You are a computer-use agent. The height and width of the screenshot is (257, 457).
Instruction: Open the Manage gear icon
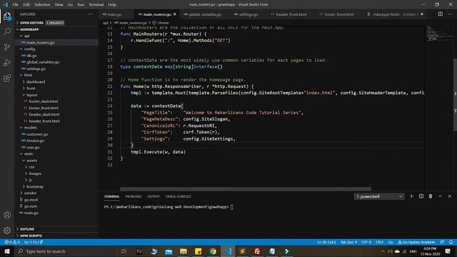pos(7,231)
